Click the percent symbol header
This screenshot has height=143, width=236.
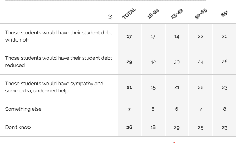click(110, 17)
